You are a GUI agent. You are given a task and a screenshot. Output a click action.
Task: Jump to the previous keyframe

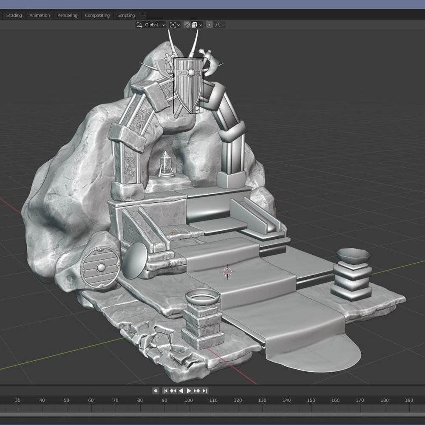173,391
